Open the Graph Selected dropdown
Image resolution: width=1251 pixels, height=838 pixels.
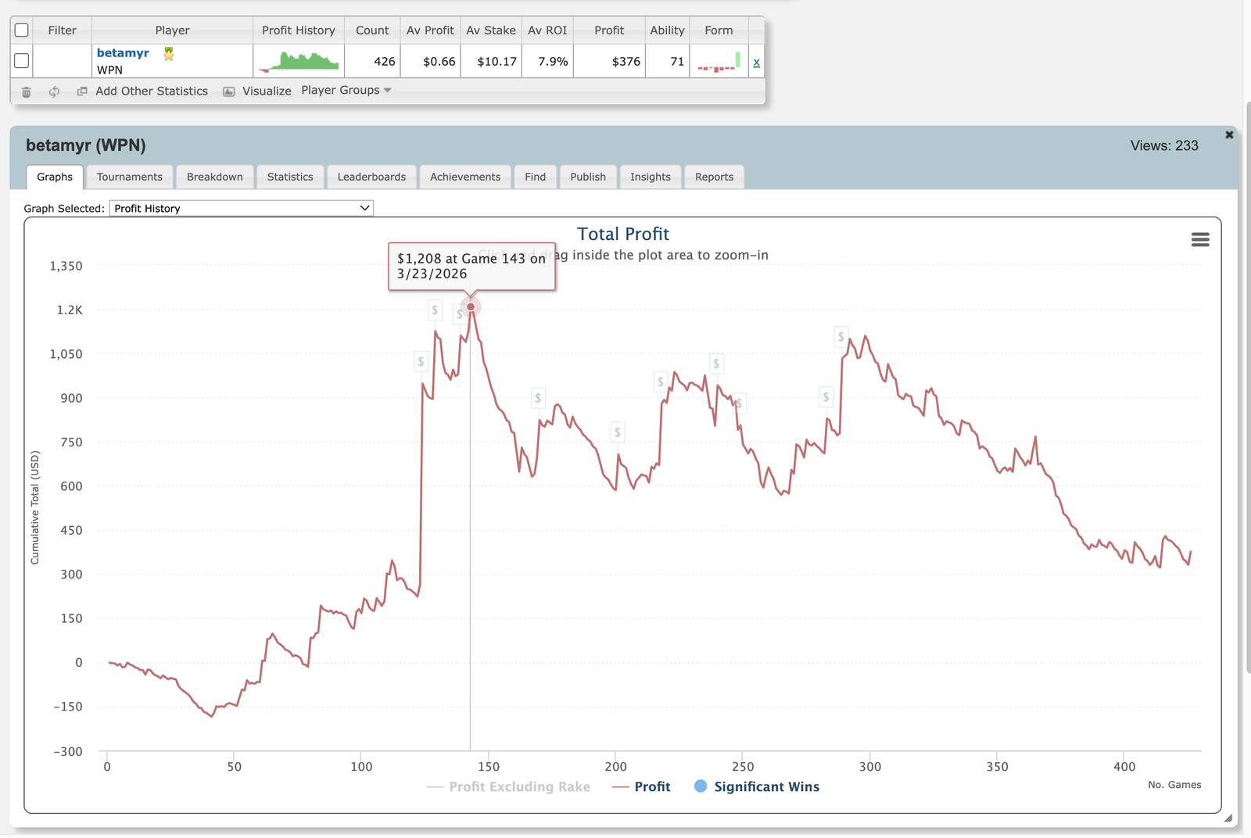pos(241,208)
